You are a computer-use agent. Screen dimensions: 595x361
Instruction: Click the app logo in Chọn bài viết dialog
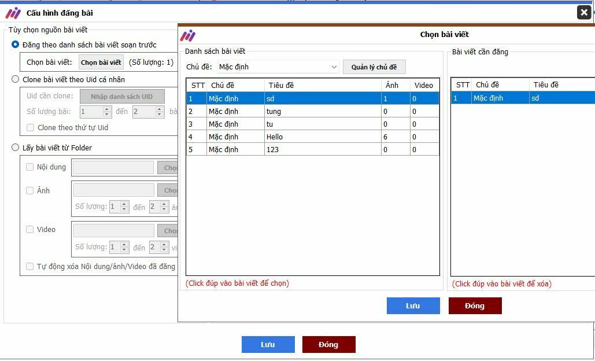[x=188, y=35]
